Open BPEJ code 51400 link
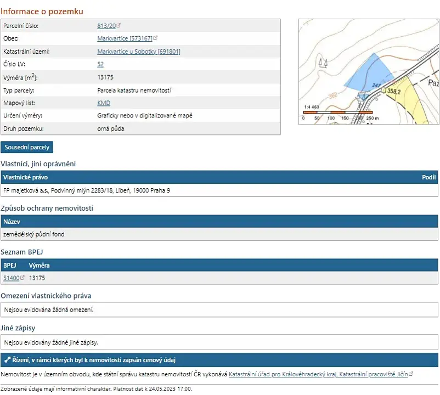This screenshot has height=395, width=440. pos(11,278)
